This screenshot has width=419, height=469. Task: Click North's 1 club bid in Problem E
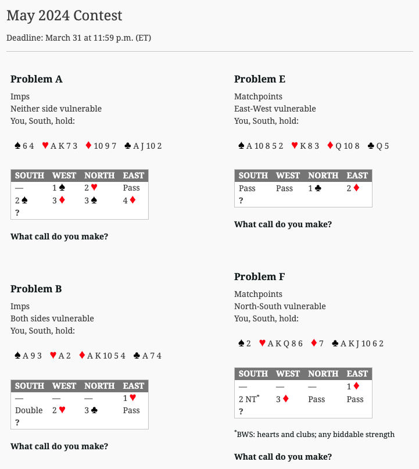(314, 188)
